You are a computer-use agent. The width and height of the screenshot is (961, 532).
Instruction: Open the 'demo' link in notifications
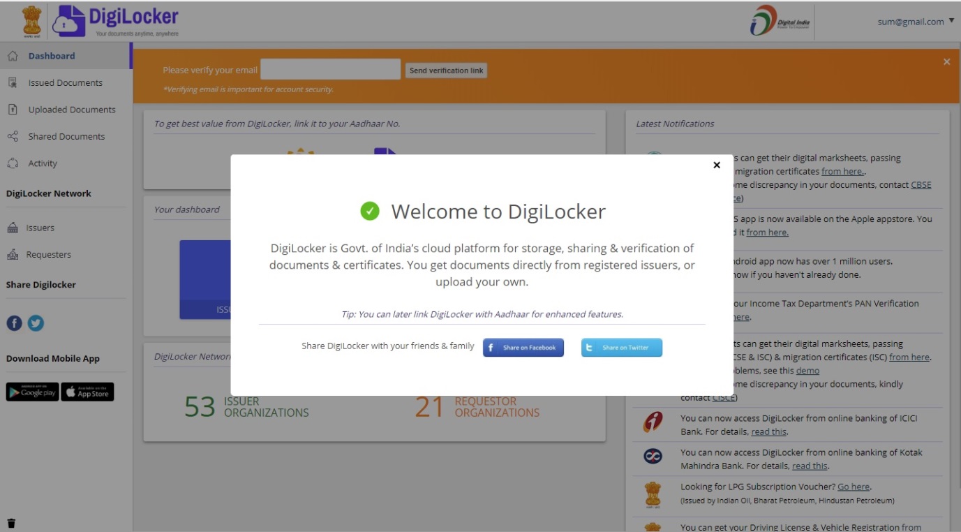[807, 371]
